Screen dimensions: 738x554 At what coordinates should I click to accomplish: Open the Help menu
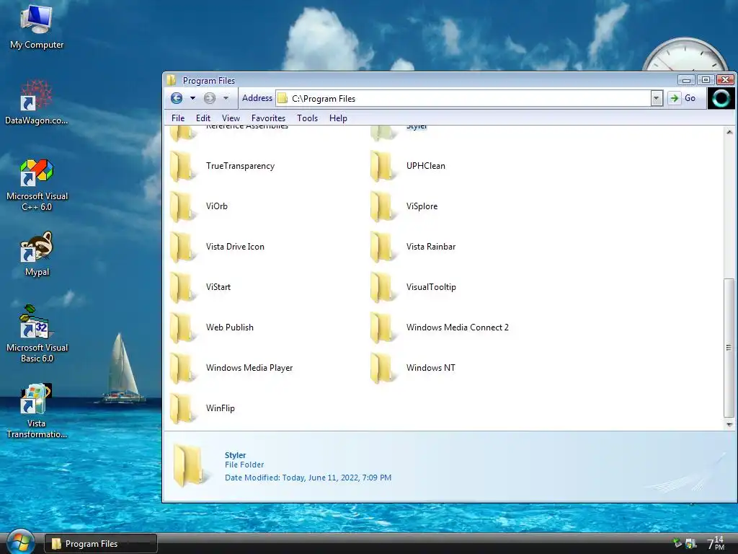(x=338, y=118)
